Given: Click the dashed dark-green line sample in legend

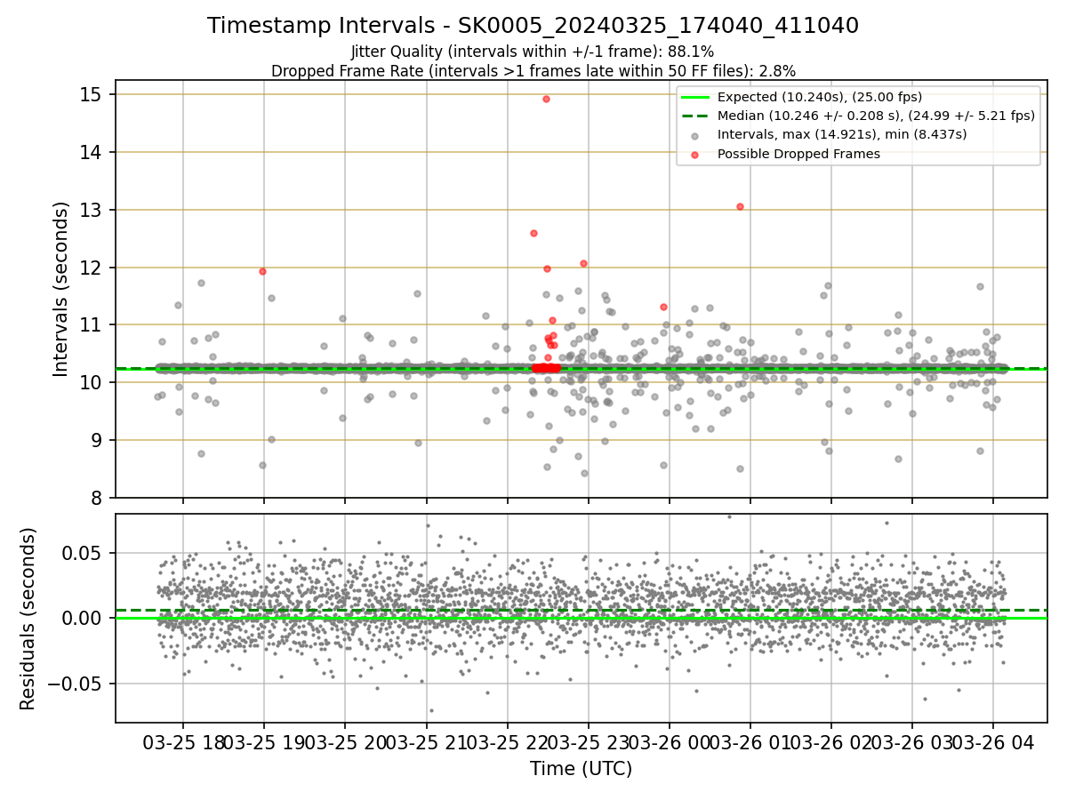Looking at the screenshot, I should pos(694,116).
